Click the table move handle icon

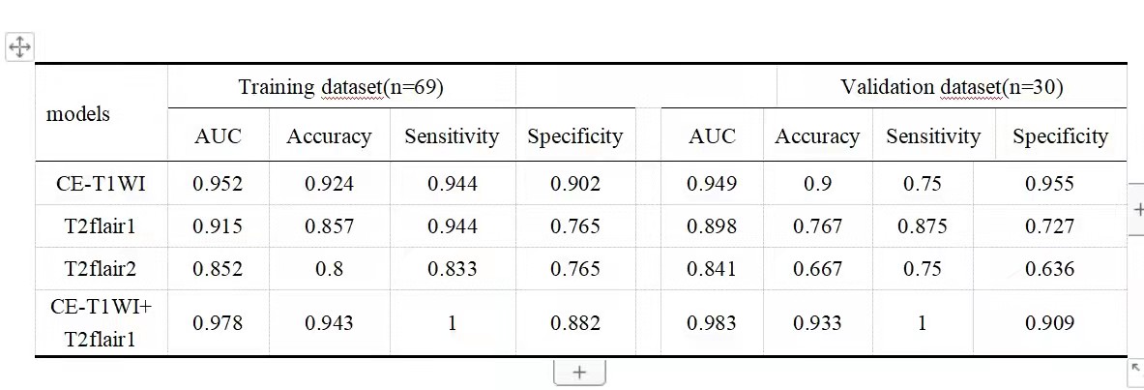coord(19,45)
